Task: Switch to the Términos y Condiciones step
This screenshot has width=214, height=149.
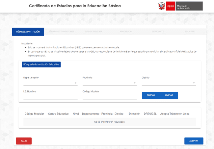Action: click(61, 32)
